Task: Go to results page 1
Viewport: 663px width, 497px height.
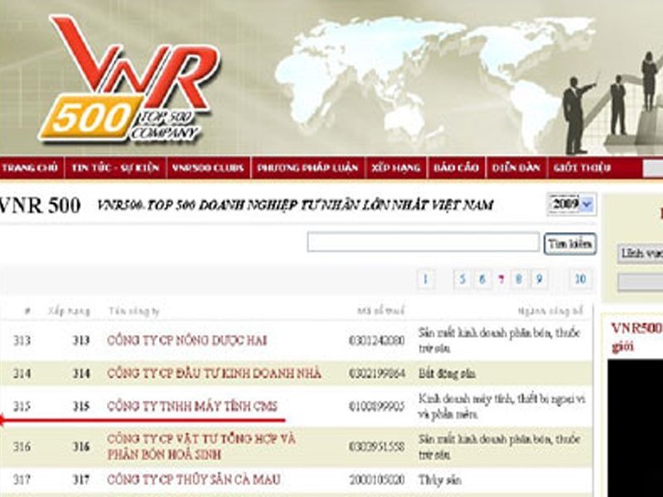Action: click(x=425, y=279)
